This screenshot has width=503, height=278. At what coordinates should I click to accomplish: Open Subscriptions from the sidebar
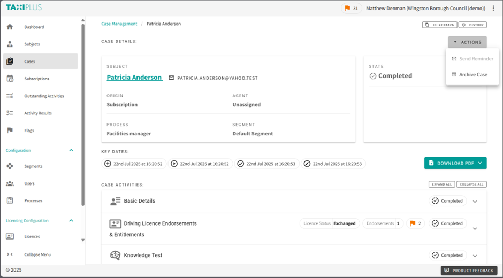point(41,79)
